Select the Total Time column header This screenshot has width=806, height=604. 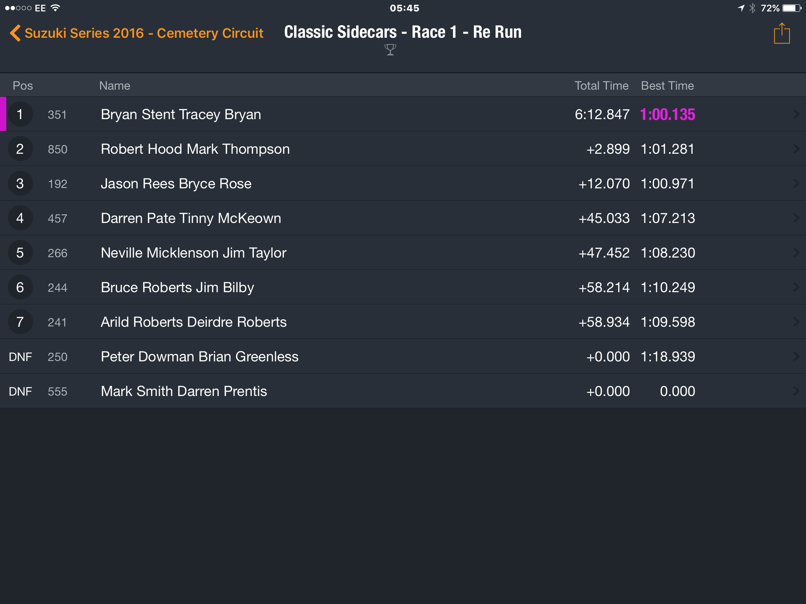(x=601, y=86)
